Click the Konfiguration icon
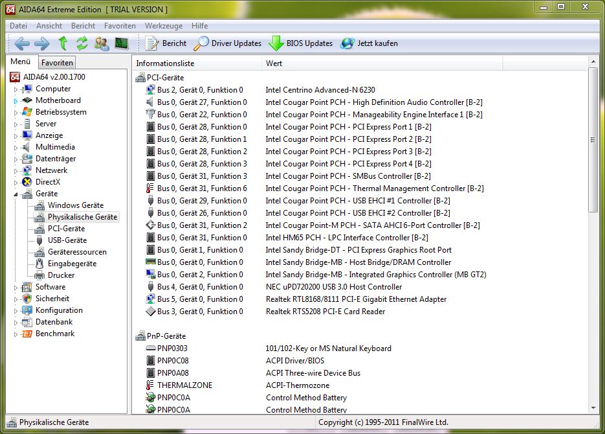This screenshot has height=434, width=605. click(x=27, y=310)
